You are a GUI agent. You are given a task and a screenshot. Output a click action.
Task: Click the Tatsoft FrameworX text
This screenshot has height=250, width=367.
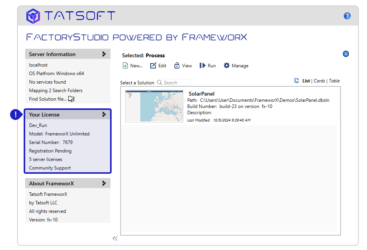48,194
